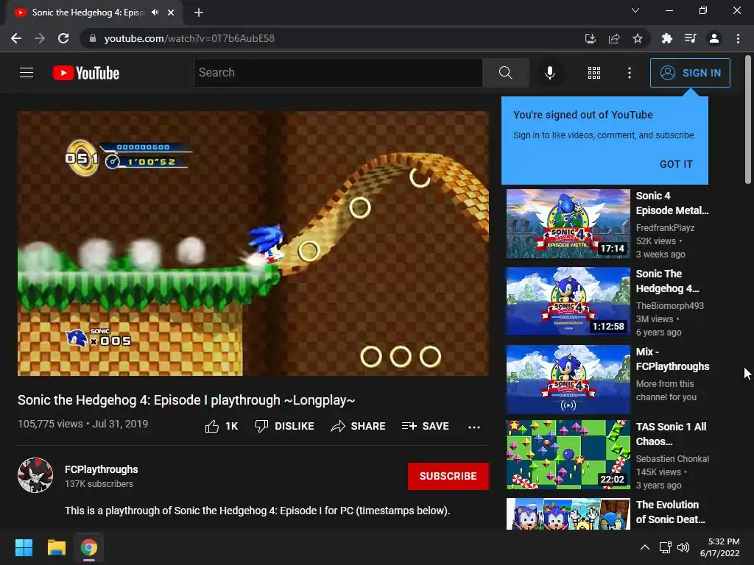The width and height of the screenshot is (754, 565).
Task: Click 137K subscribers text
Action: (x=99, y=484)
